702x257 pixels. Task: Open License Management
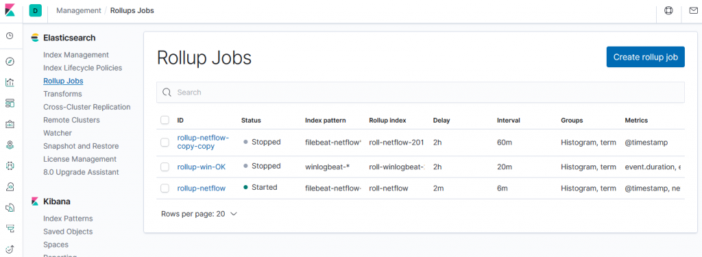(80, 159)
